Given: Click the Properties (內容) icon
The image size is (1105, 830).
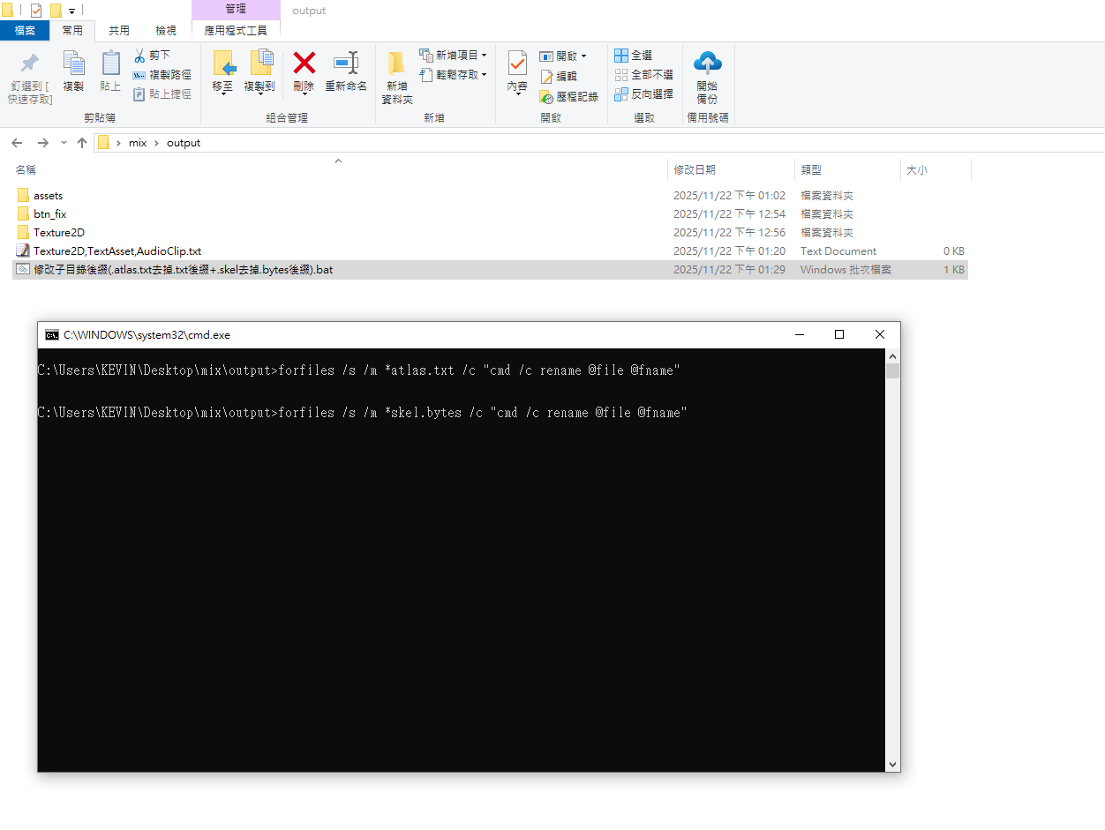Looking at the screenshot, I should tap(516, 64).
